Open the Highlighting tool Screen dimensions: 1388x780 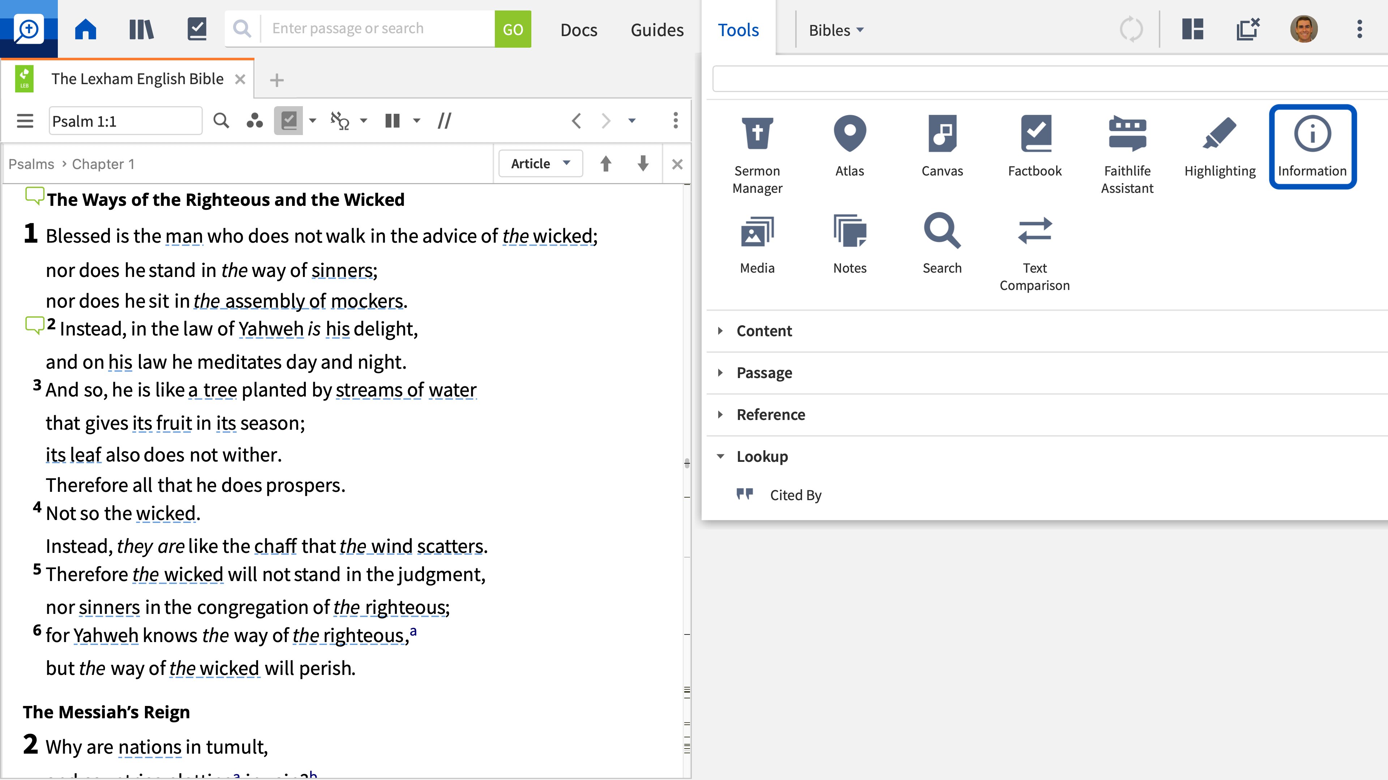point(1220,146)
